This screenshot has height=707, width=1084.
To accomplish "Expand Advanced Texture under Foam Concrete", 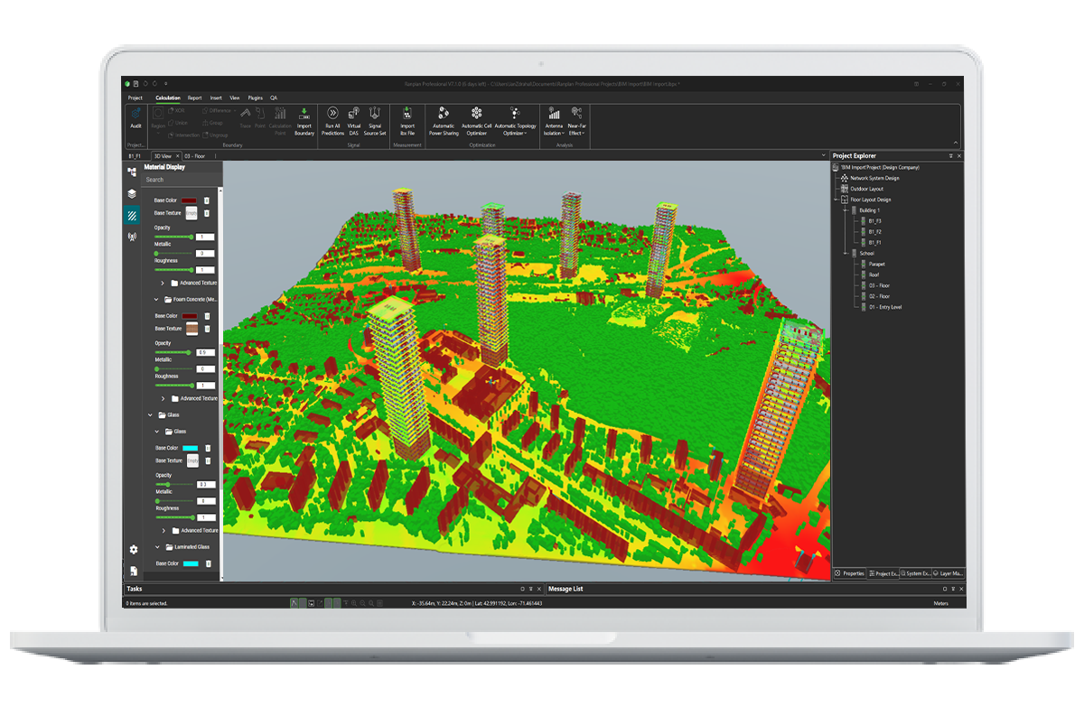I will 164,398.
